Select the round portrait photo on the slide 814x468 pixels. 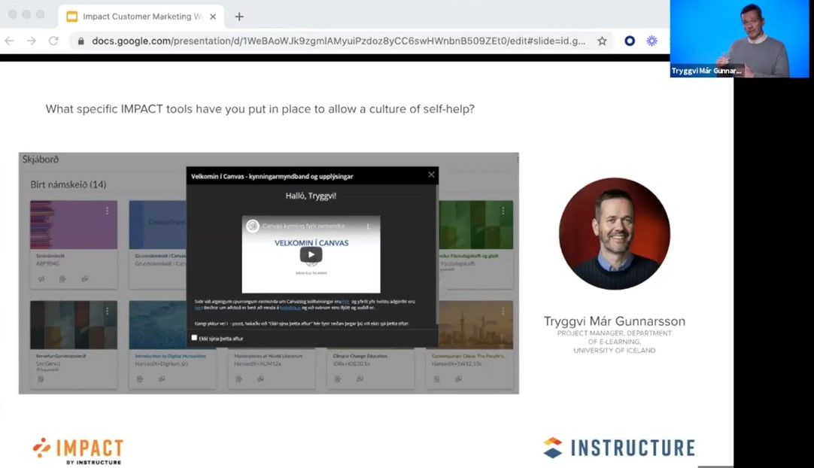pyautogui.click(x=615, y=234)
